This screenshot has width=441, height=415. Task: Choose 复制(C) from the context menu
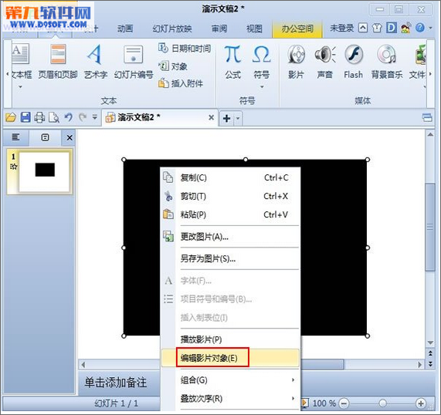[230, 177]
